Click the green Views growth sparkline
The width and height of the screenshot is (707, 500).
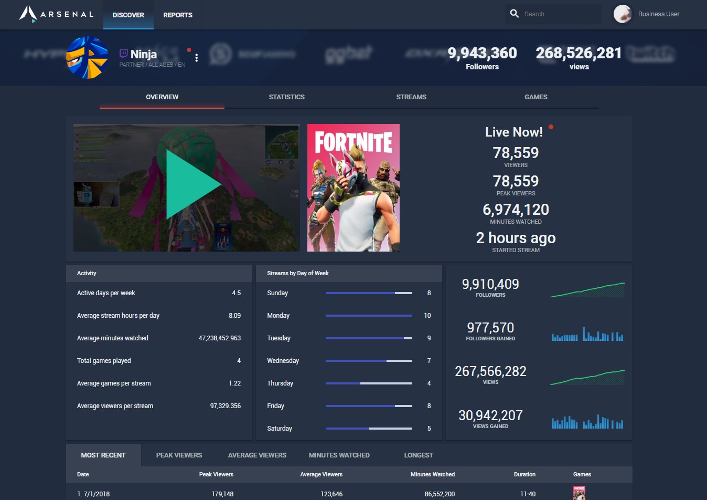tap(587, 376)
